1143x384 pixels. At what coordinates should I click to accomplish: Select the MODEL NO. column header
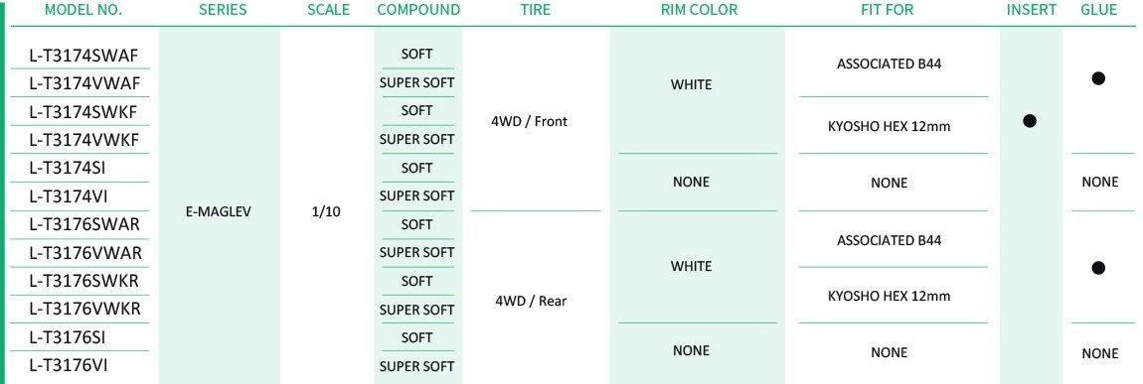83,10
